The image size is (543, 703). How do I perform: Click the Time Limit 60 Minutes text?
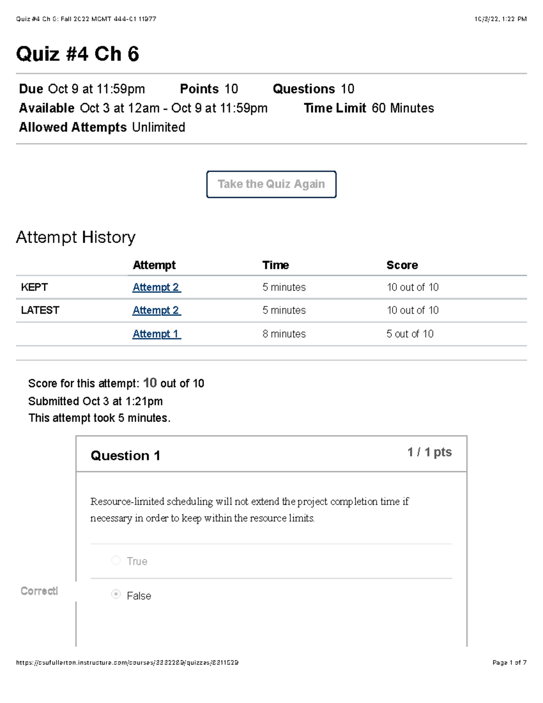(x=368, y=108)
